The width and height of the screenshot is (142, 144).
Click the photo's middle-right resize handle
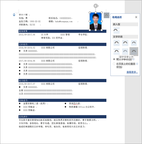click(102, 21)
